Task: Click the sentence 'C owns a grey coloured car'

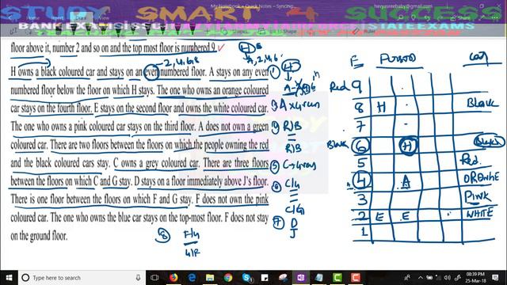Action: click(156, 163)
